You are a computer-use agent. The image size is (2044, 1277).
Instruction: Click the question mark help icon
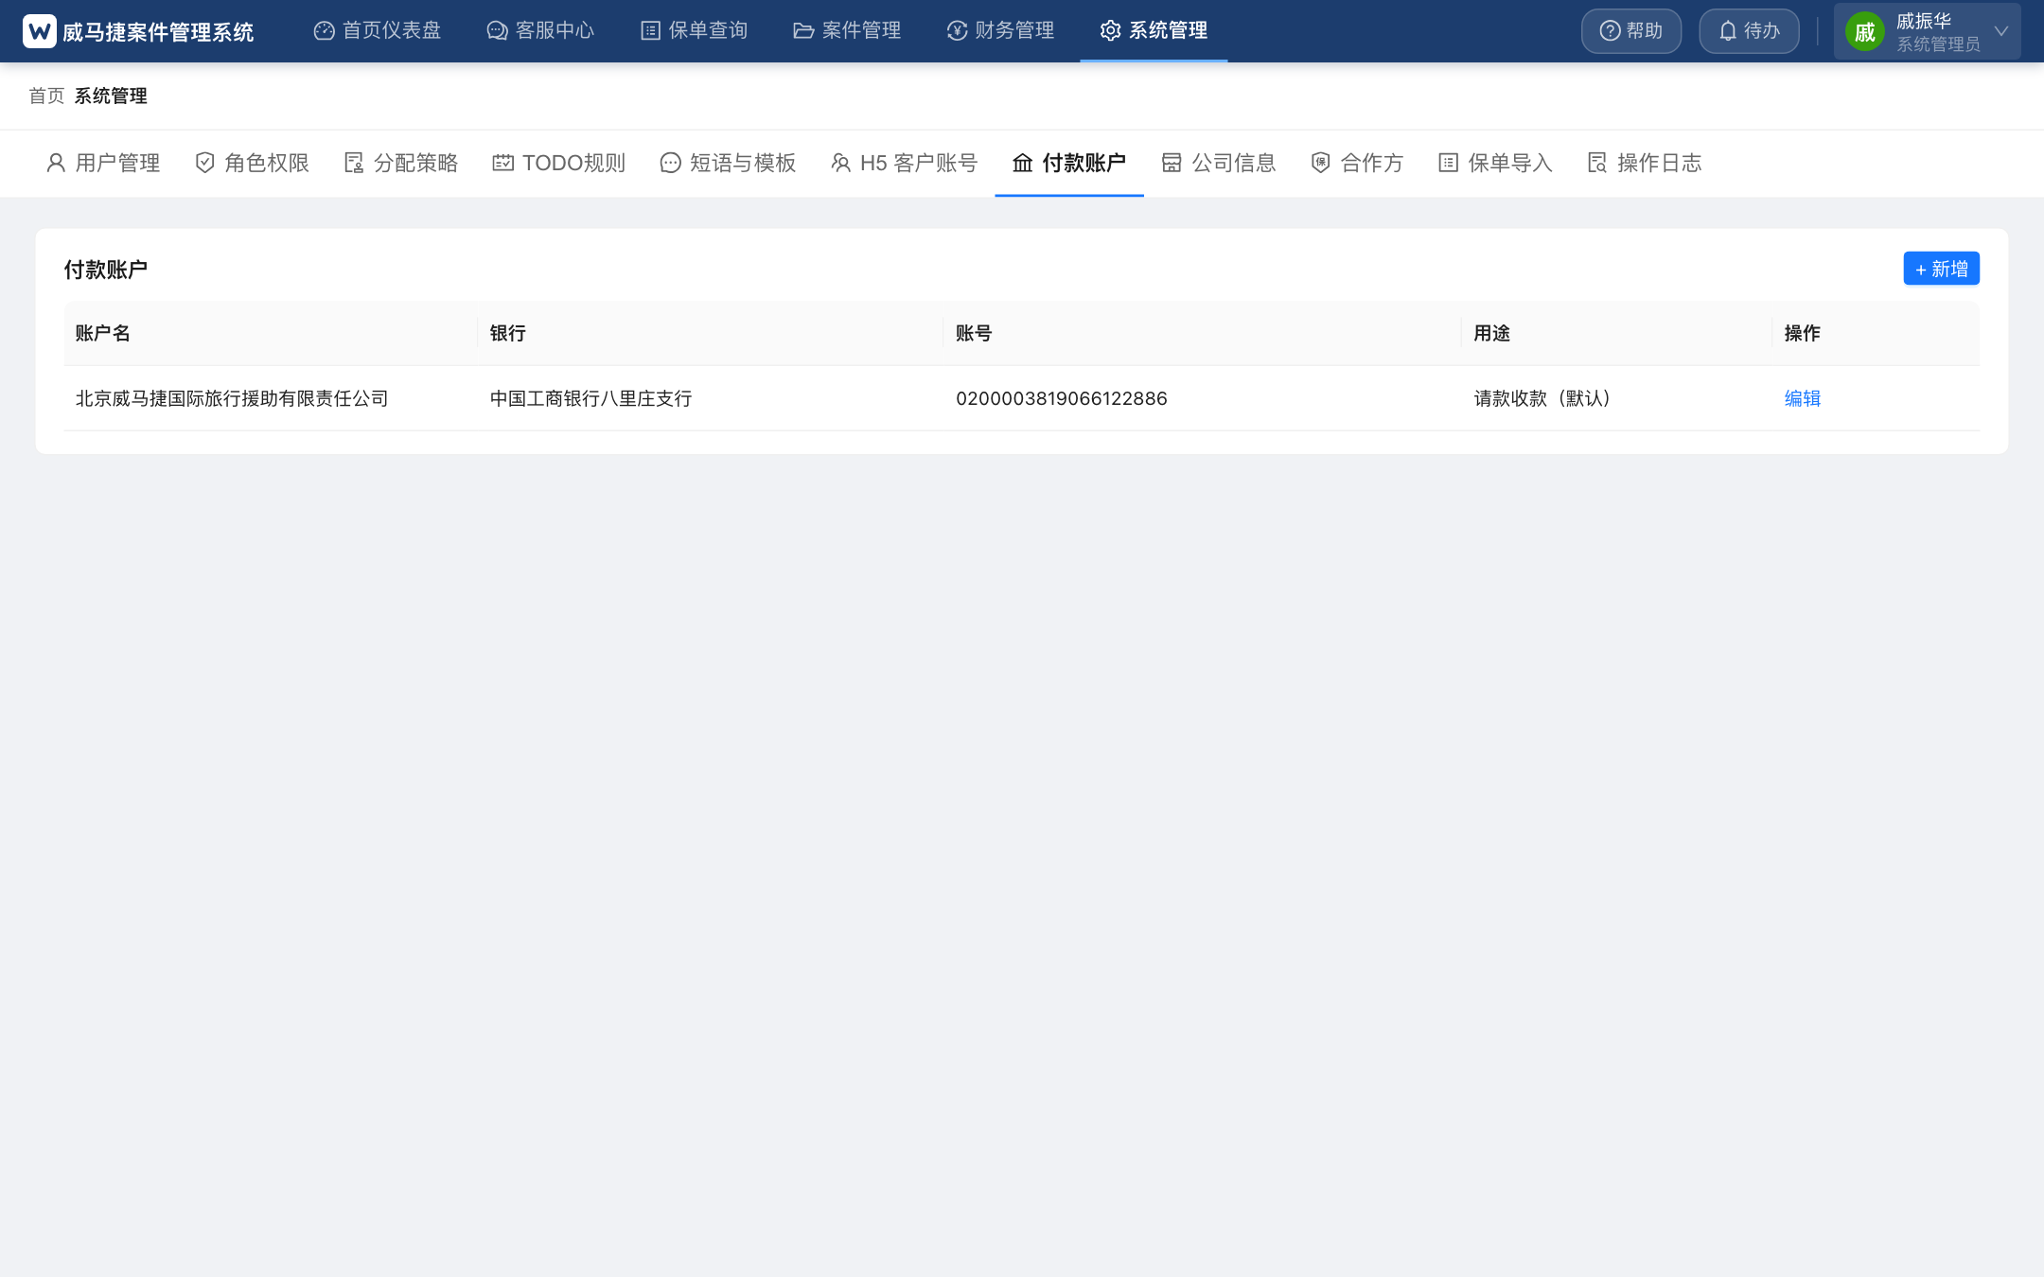click(1610, 31)
